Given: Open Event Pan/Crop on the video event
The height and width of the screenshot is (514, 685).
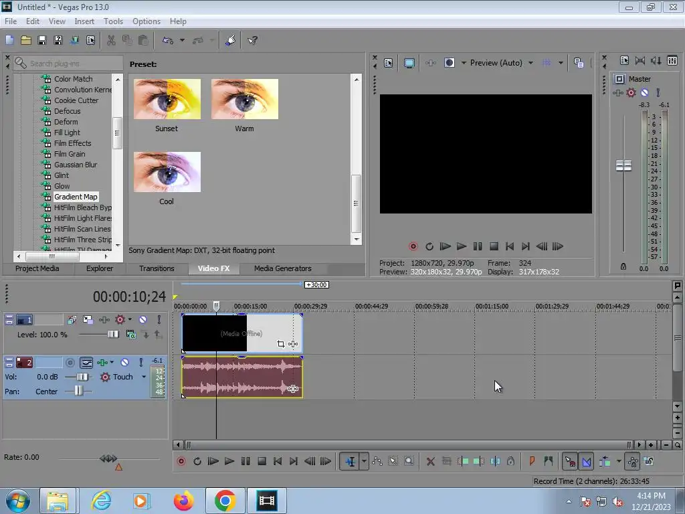Looking at the screenshot, I should 281,344.
